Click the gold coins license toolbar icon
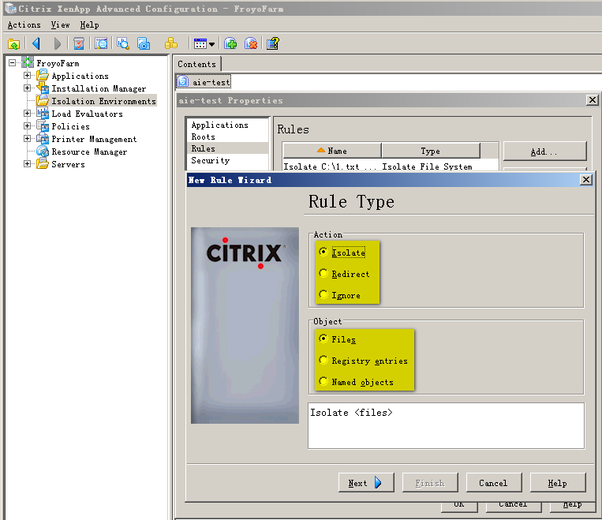Screen dimensions: 602x520 (x=171, y=43)
